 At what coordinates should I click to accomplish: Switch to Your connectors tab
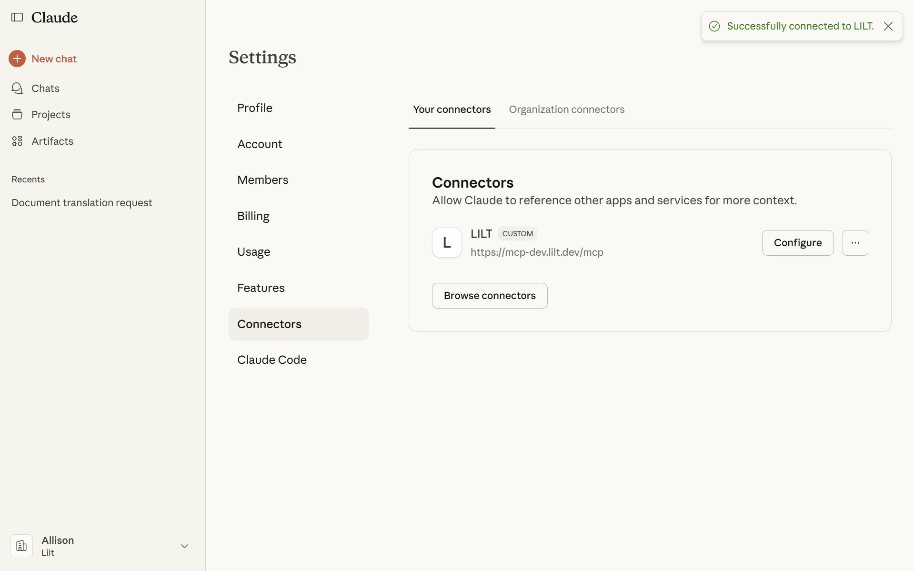pyautogui.click(x=452, y=110)
